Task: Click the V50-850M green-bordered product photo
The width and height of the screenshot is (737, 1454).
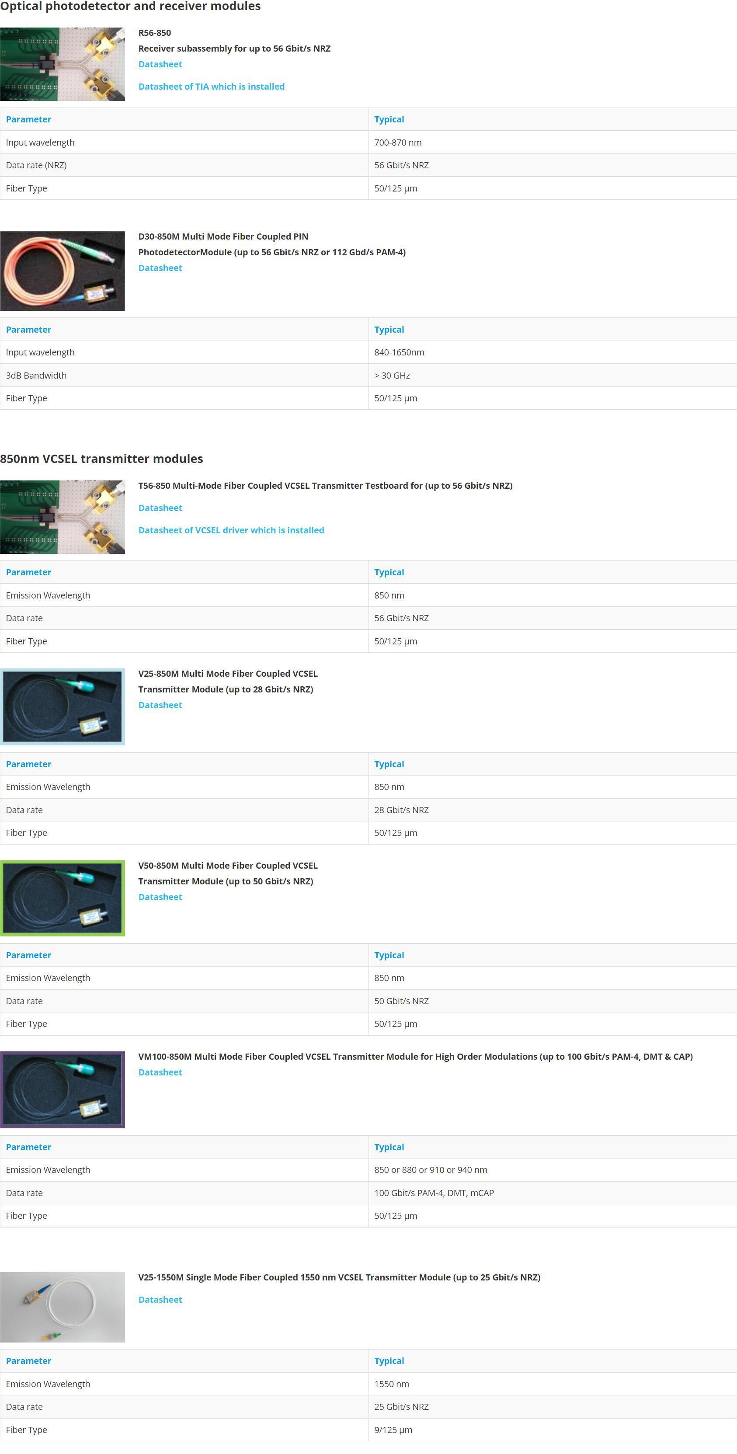Action: click(x=63, y=898)
